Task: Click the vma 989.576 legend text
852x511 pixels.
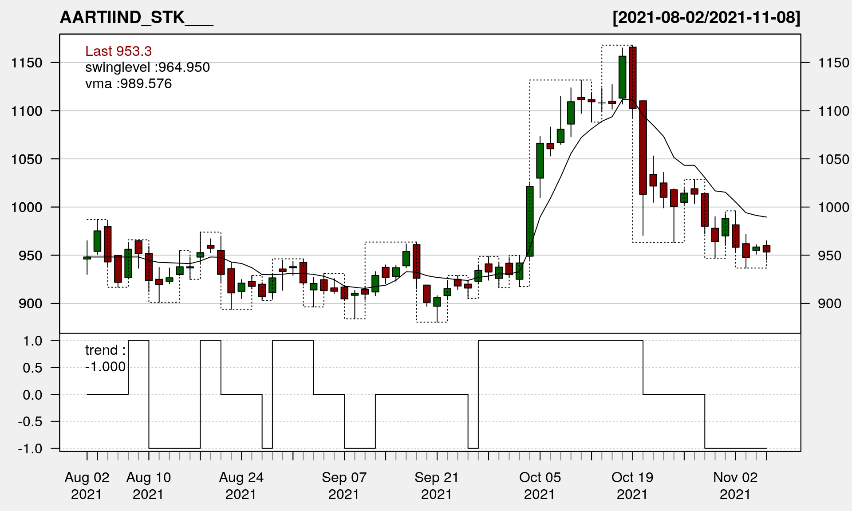Action: click(128, 84)
